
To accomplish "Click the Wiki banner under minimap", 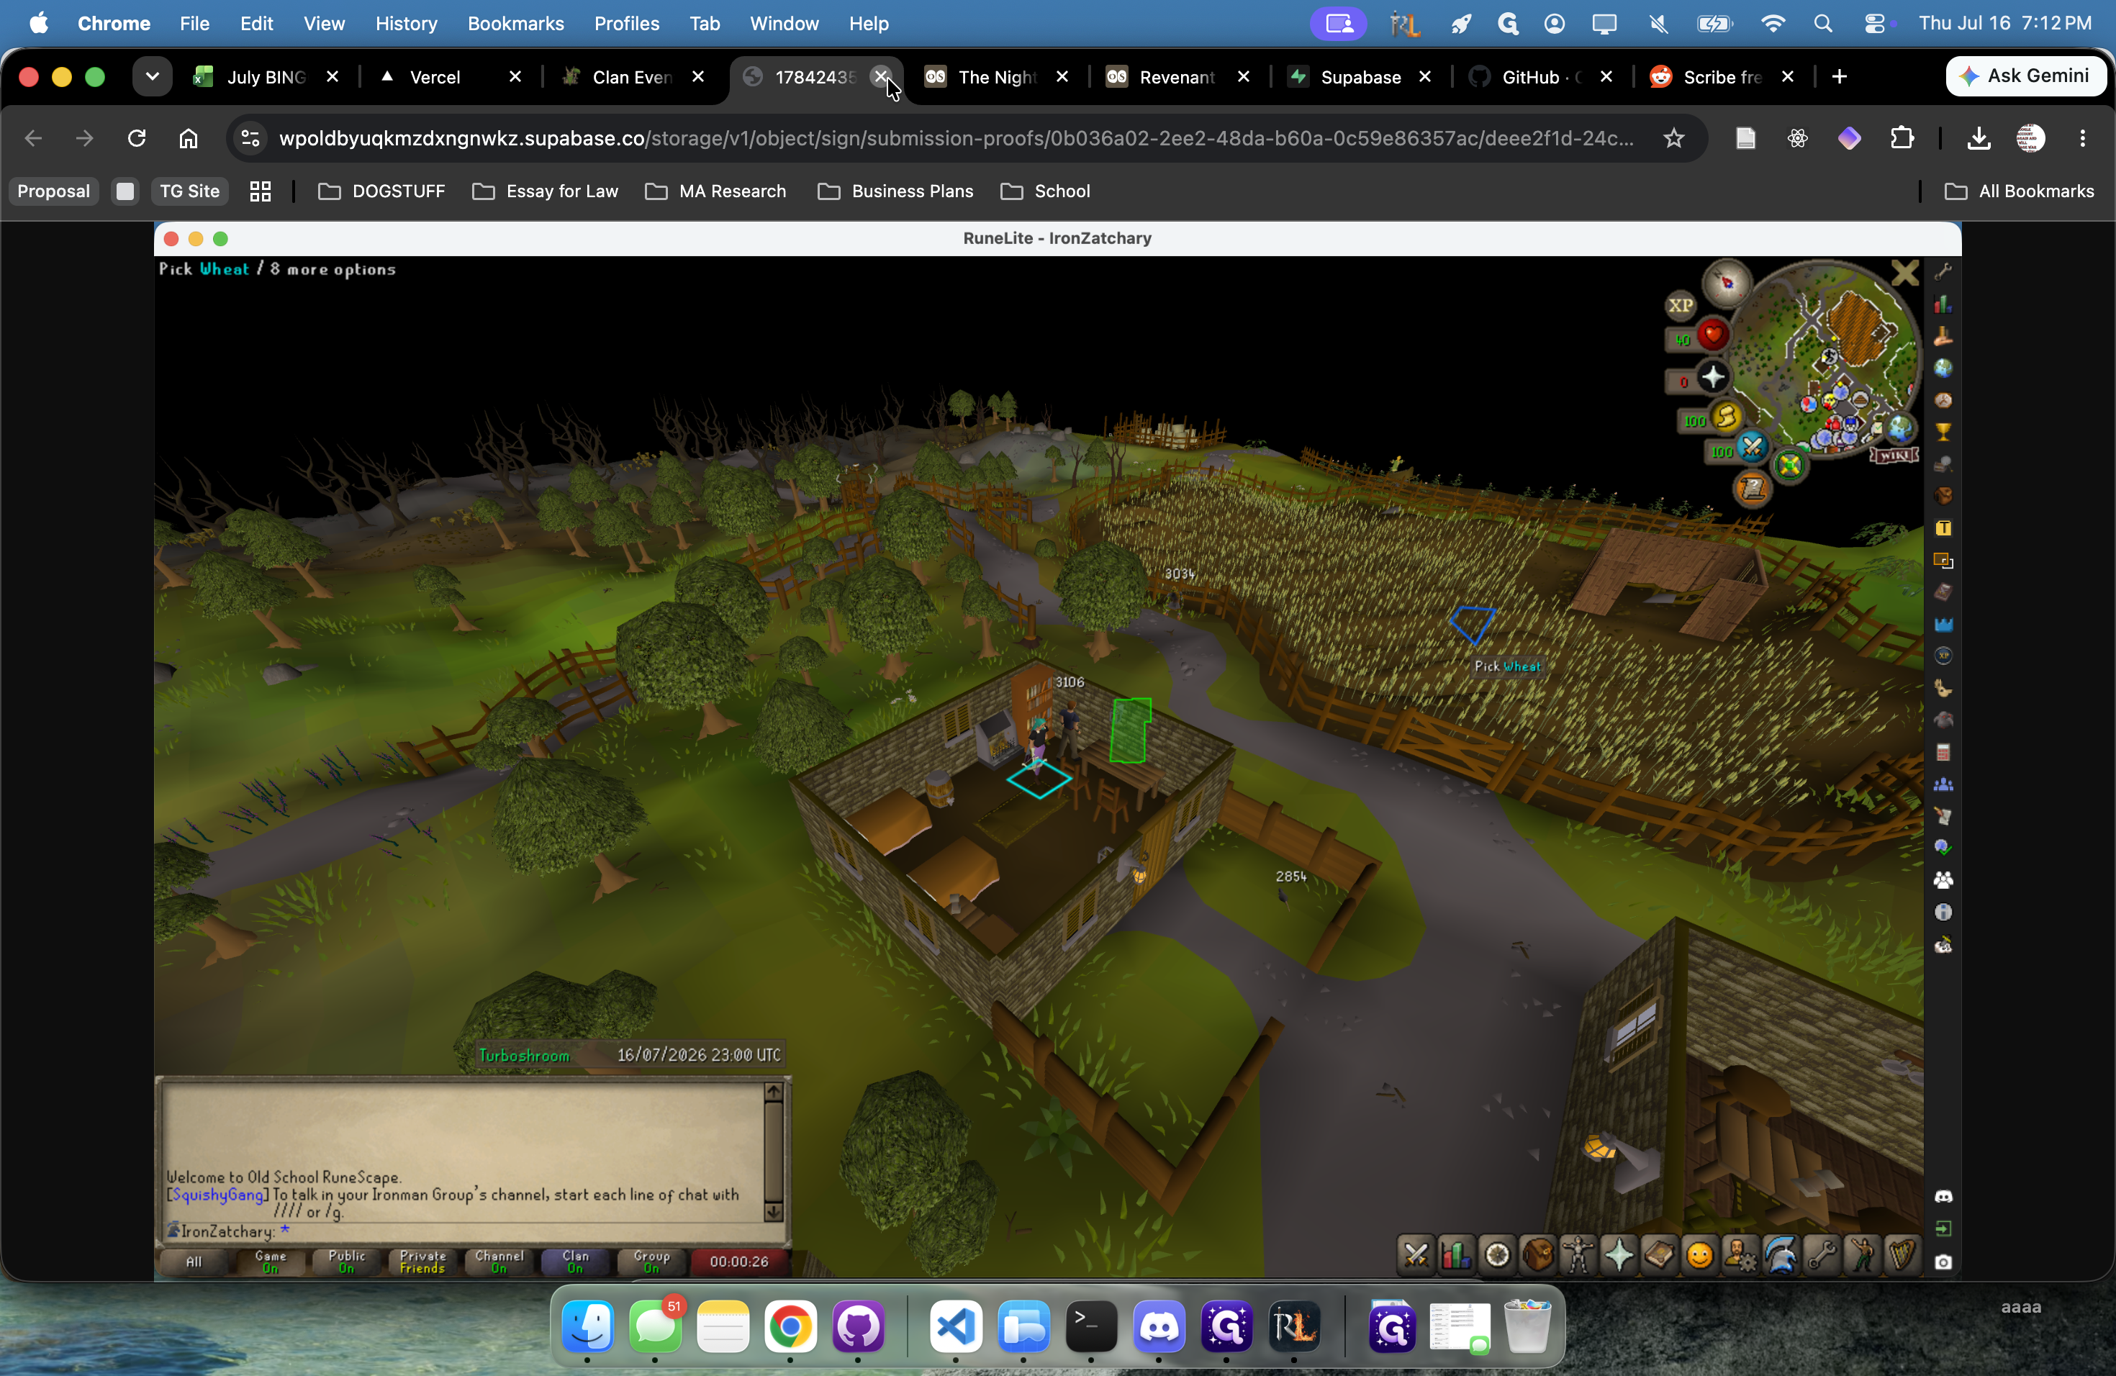I will [x=1894, y=455].
